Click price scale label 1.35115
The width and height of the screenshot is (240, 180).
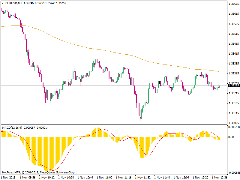click(x=234, y=113)
